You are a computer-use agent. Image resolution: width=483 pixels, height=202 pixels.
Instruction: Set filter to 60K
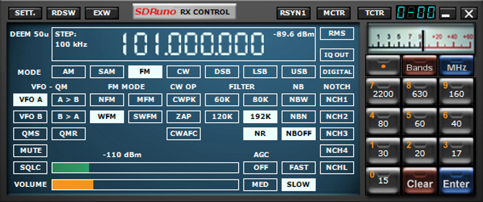222,100
